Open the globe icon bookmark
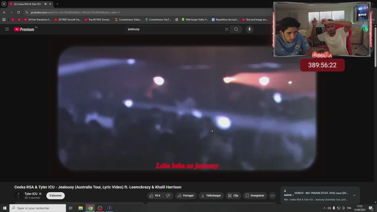This screenshot has height=212, width=377. [x=177, y=20]
